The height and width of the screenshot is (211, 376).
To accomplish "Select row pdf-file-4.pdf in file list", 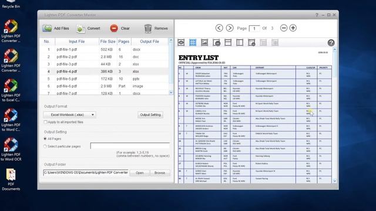I will [104, 72].
